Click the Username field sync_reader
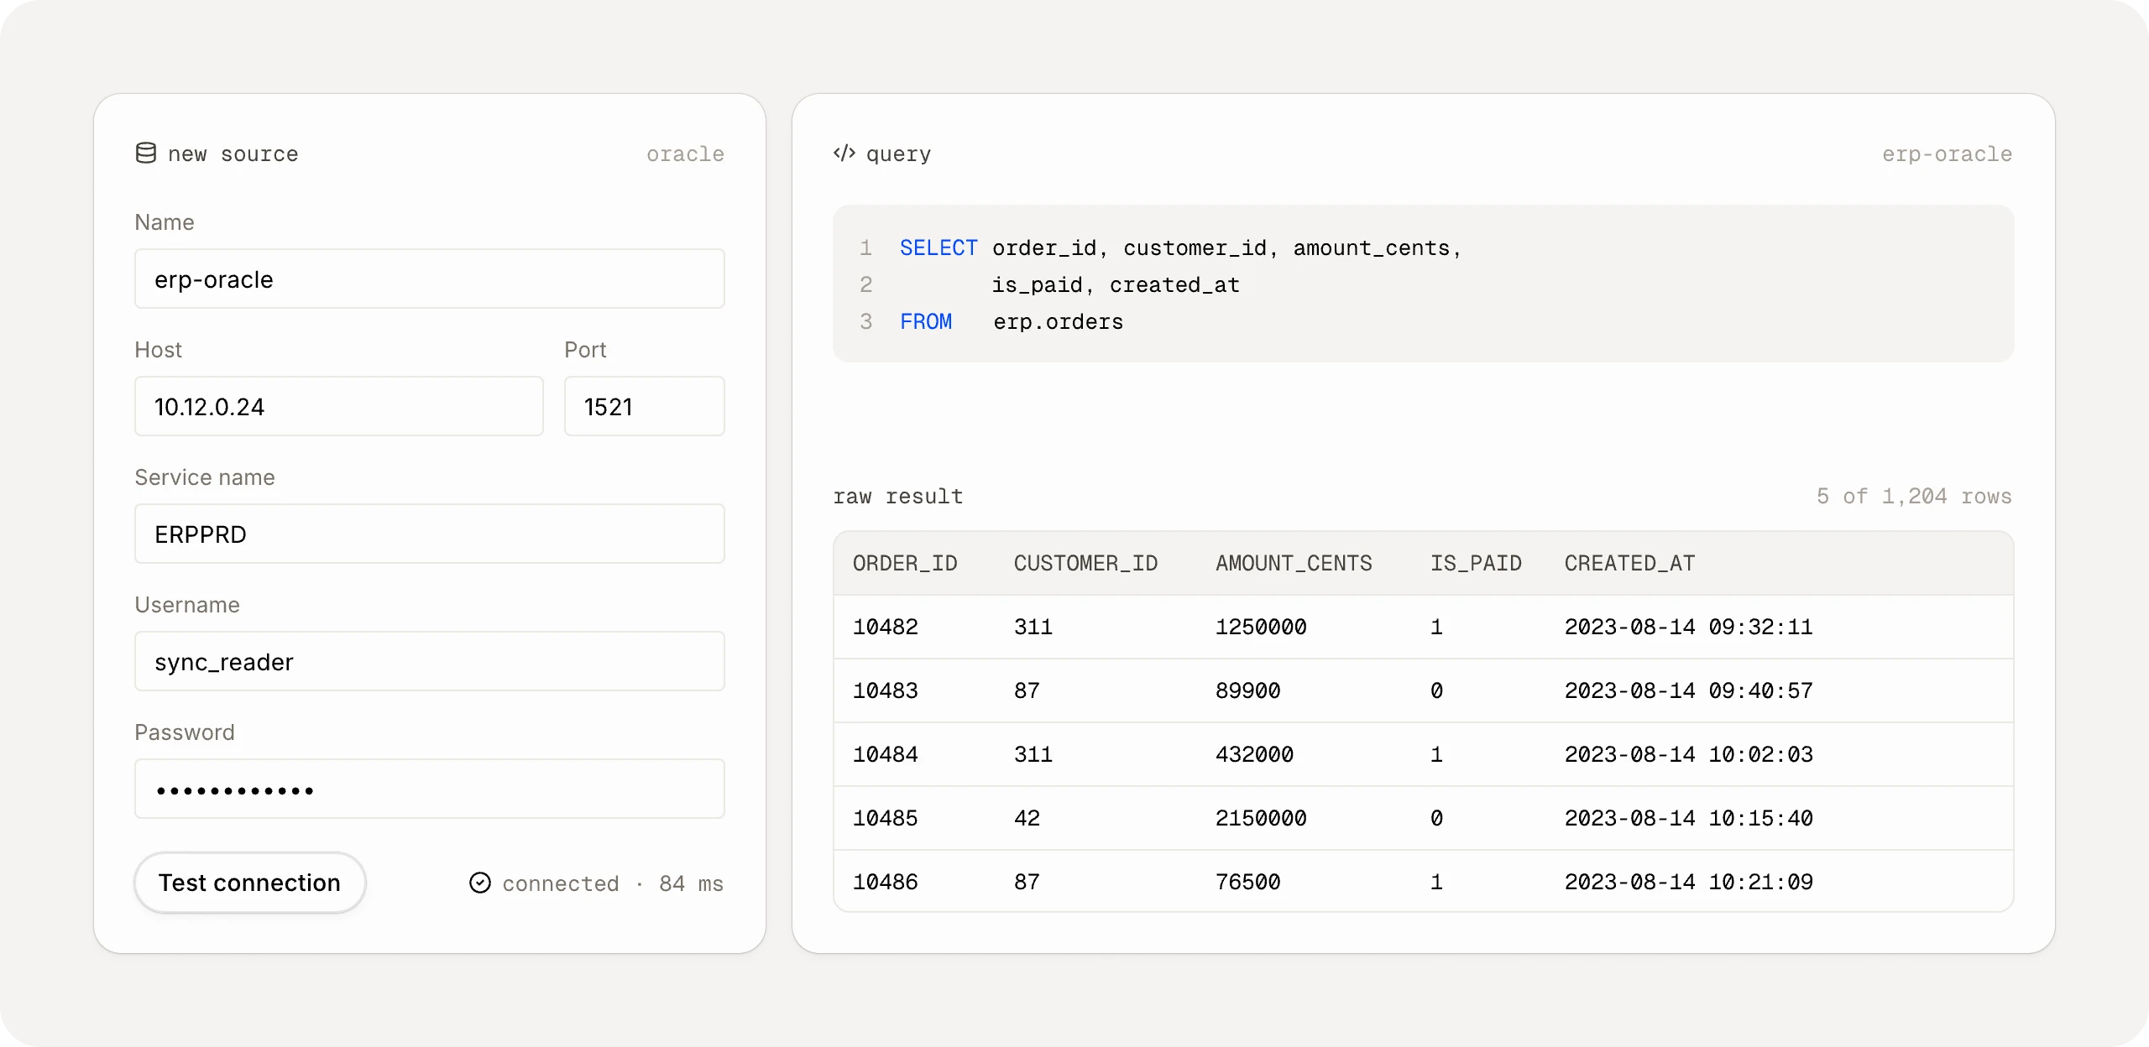This screenshot has height=1047, width=2149. [430, 662]
